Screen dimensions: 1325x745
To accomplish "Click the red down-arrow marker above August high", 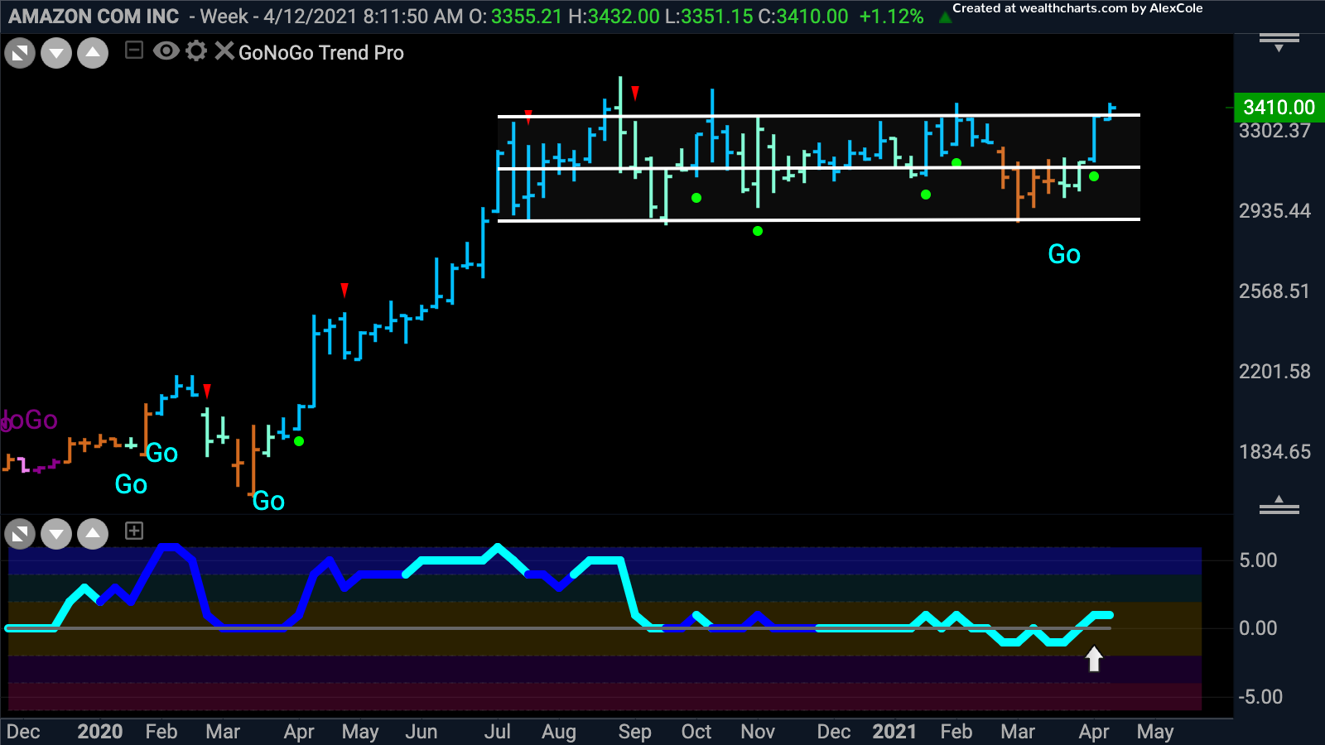I will click(x=635, y=93).
